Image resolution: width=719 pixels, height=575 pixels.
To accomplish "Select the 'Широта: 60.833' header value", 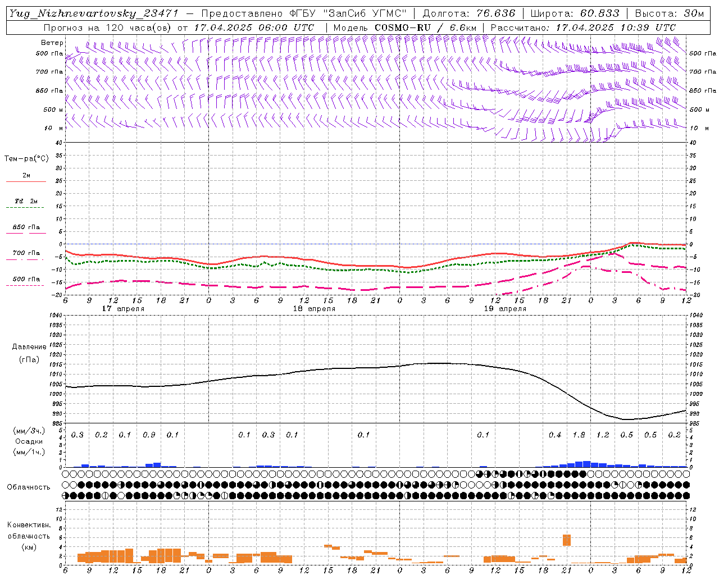I will pos(575,13).
